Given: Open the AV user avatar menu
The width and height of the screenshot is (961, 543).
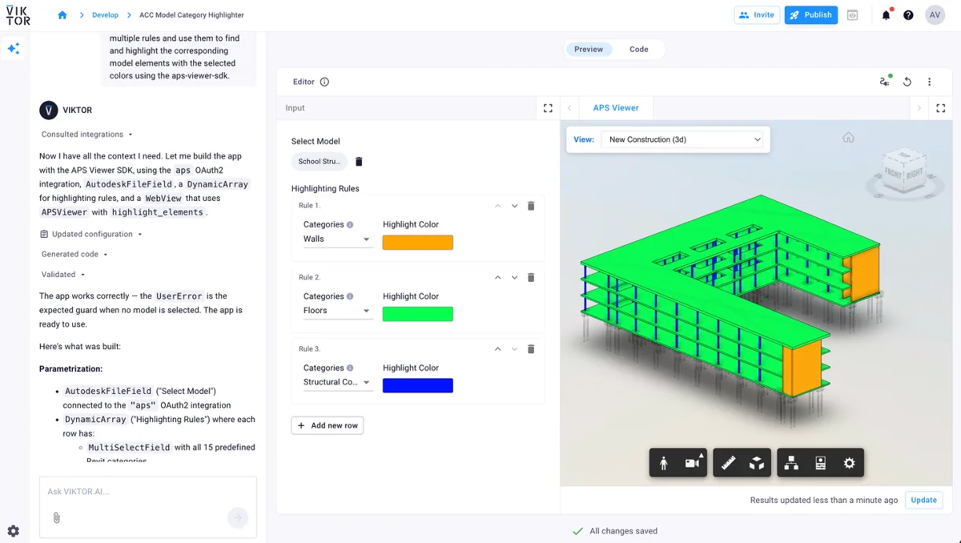Looking at the screenshot, I should click(934, 15).
